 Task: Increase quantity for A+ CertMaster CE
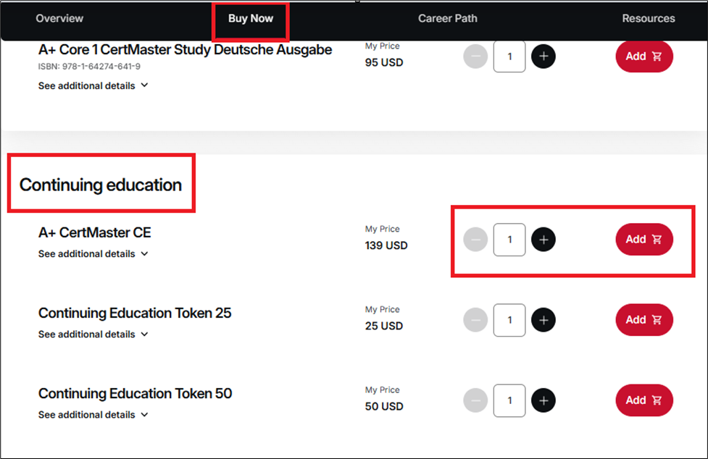coord(544,240)
